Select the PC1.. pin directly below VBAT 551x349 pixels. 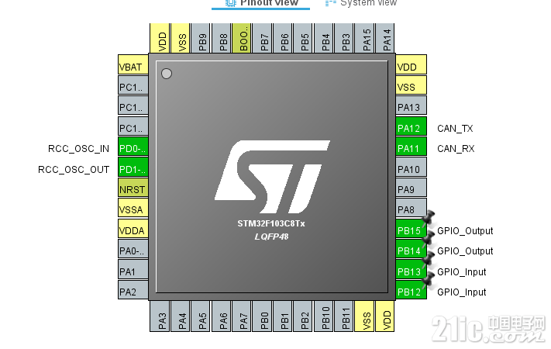(x=133, y=85)
